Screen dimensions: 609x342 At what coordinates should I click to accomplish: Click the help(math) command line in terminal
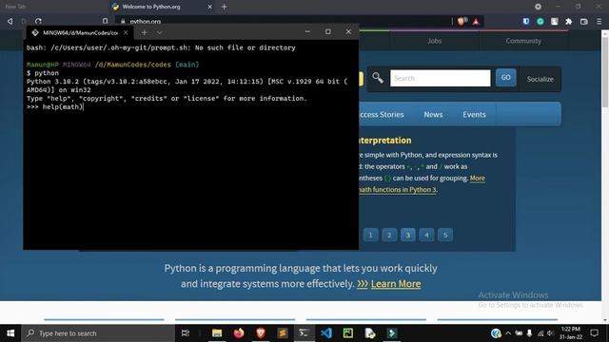click(55, 107)
